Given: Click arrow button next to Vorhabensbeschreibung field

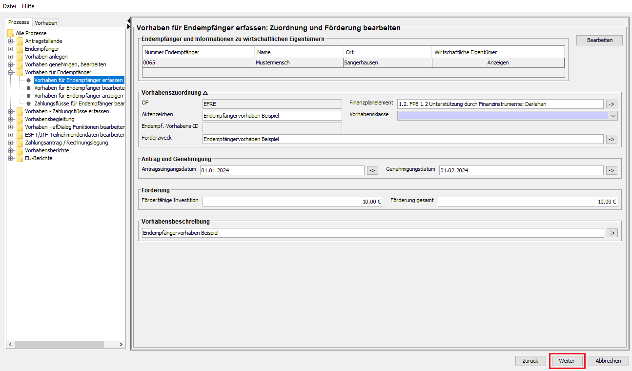Looking at the screenshot, I should pyautogui.click(x=612, y=233).
